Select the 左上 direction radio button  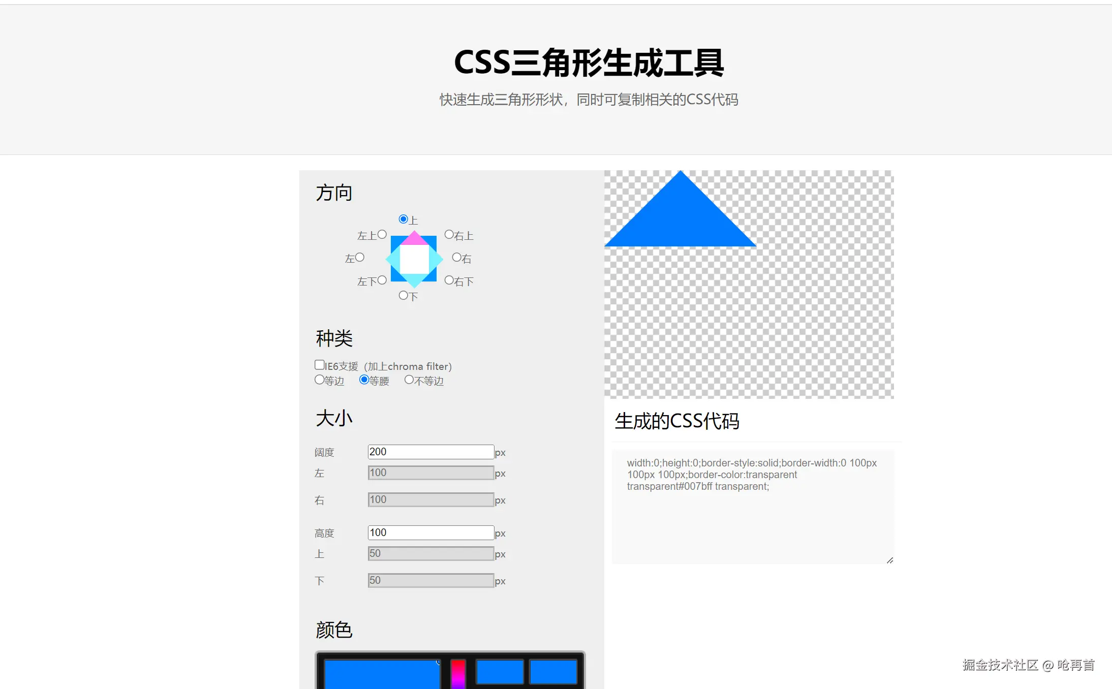[x=382, y=234]
